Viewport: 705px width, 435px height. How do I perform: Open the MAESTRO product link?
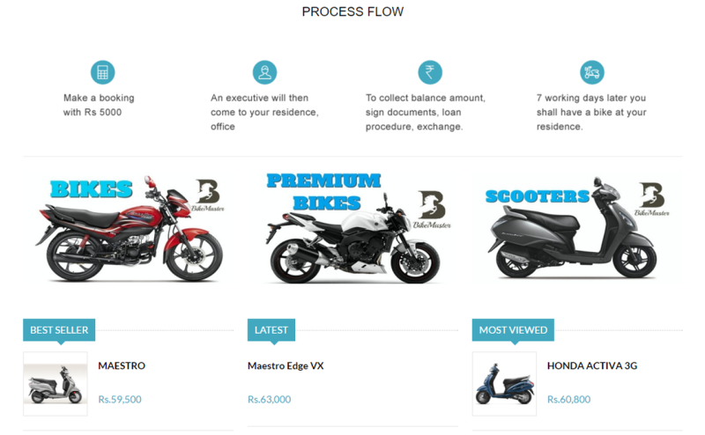[122, 365]
